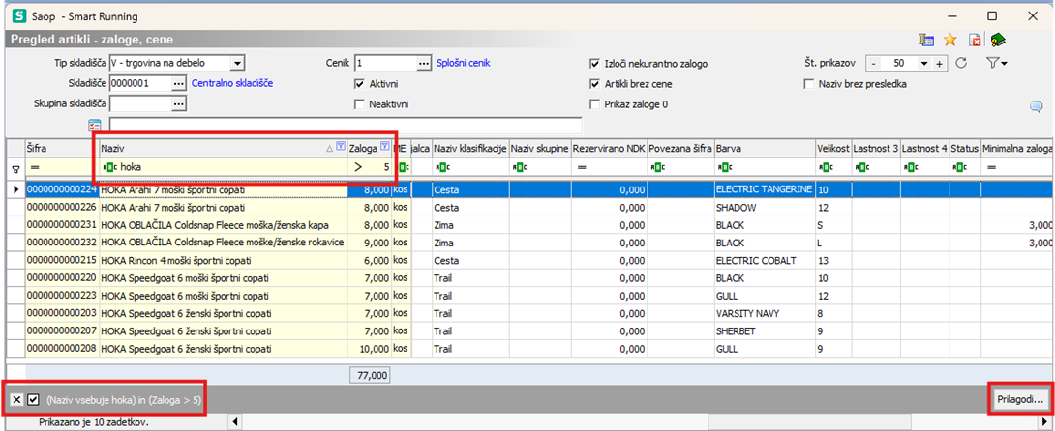Decrease Št. prikazov with minus button
Viewport: 1055px width, 431px height.
tap(873, 63)
